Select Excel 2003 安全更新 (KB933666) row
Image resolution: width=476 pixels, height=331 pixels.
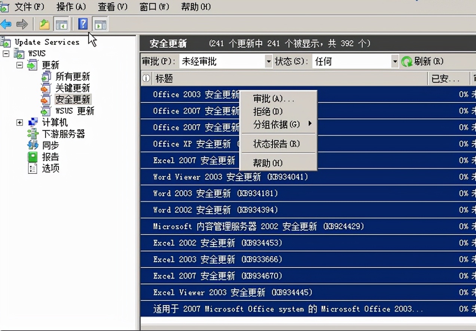[x=308, y=259]
